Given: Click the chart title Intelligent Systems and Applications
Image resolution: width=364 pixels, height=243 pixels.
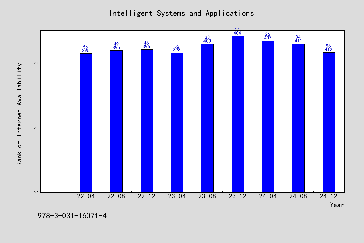Looking at the screenshot, I should coord(181,13).
